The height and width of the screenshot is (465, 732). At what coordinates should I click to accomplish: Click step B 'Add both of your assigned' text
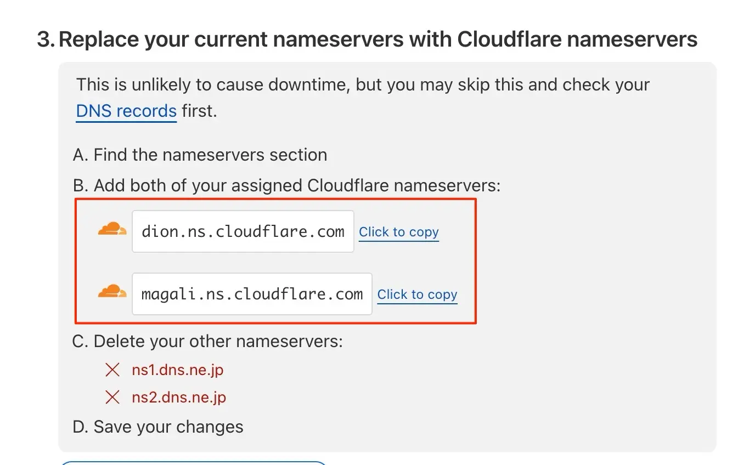coord(286,186)
